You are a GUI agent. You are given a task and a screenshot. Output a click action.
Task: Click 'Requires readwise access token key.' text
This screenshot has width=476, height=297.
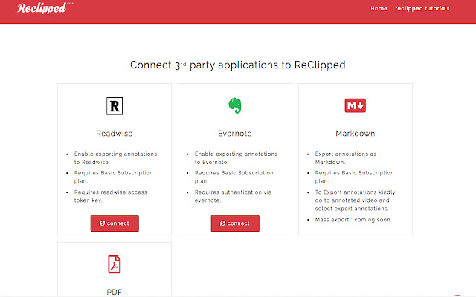click(111, 196)
